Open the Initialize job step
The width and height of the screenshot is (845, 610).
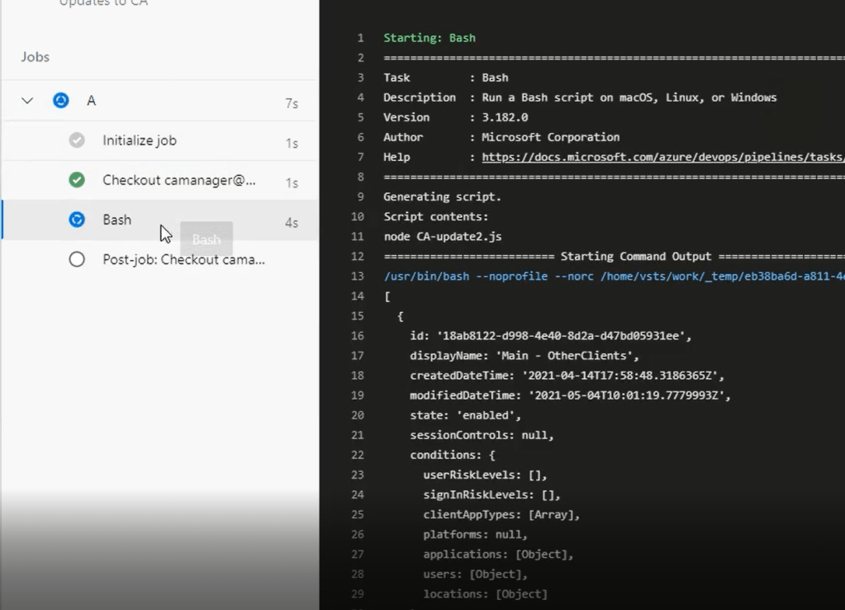[140, 140]
